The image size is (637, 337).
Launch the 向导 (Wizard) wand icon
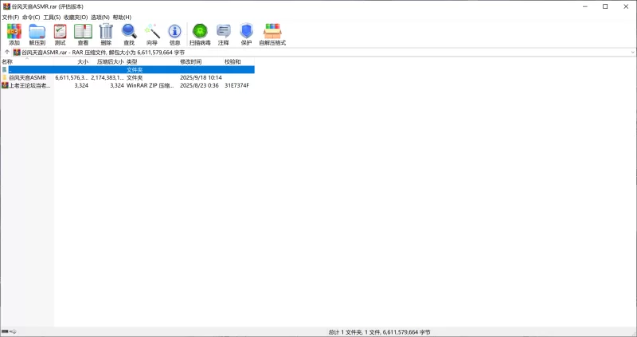pos(152,34)
